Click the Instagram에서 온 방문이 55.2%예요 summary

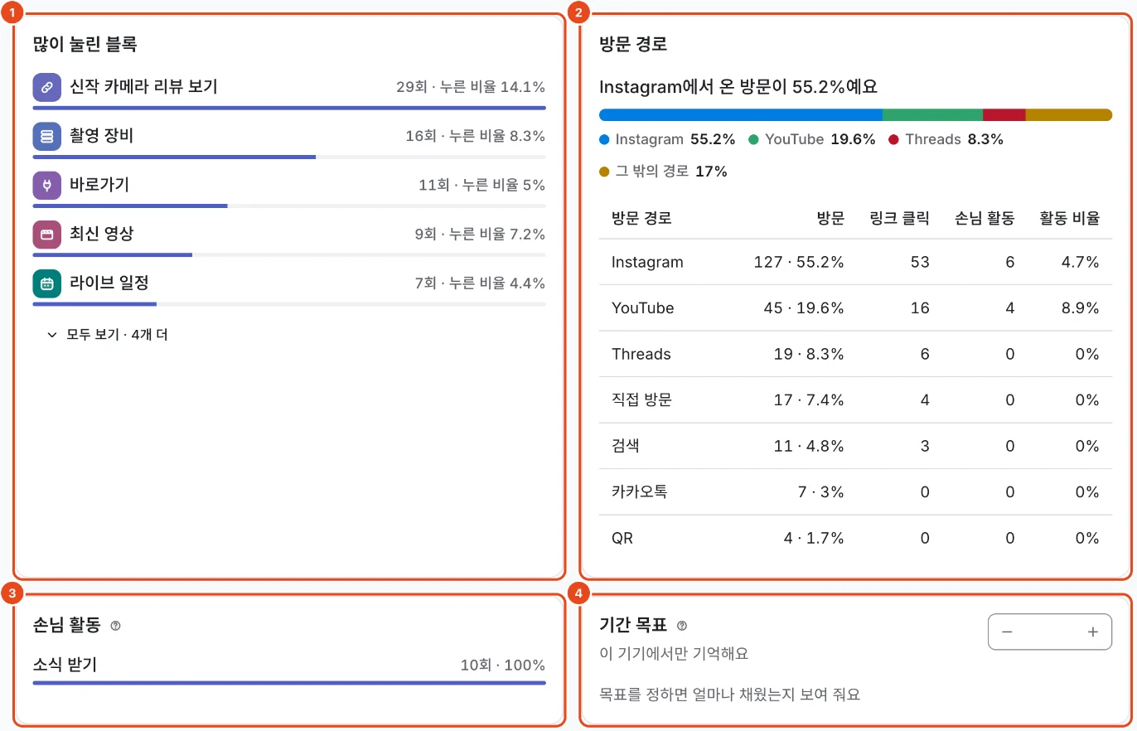point(738,87)
